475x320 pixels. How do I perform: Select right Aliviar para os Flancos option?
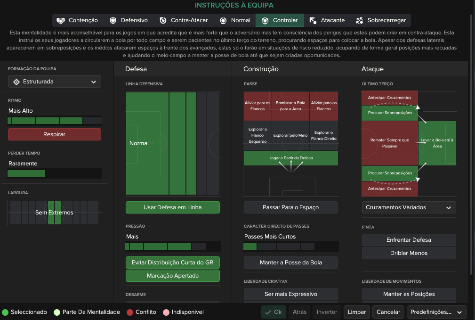[x=324, y=106]
